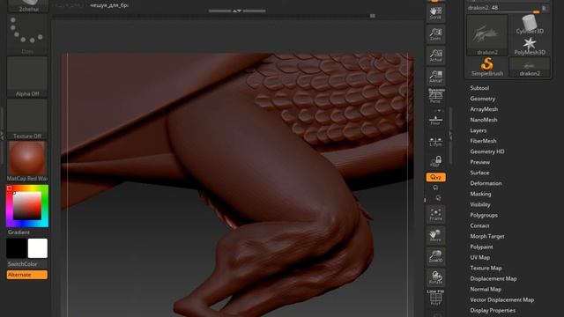Open the Polypaint section
Viewport: 564px width, 317px height.
[482, 247]
